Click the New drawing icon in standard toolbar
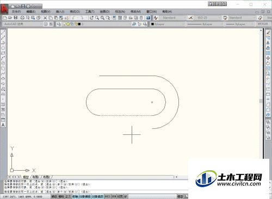This screenshot has height=199, width=272. [5, 17]
